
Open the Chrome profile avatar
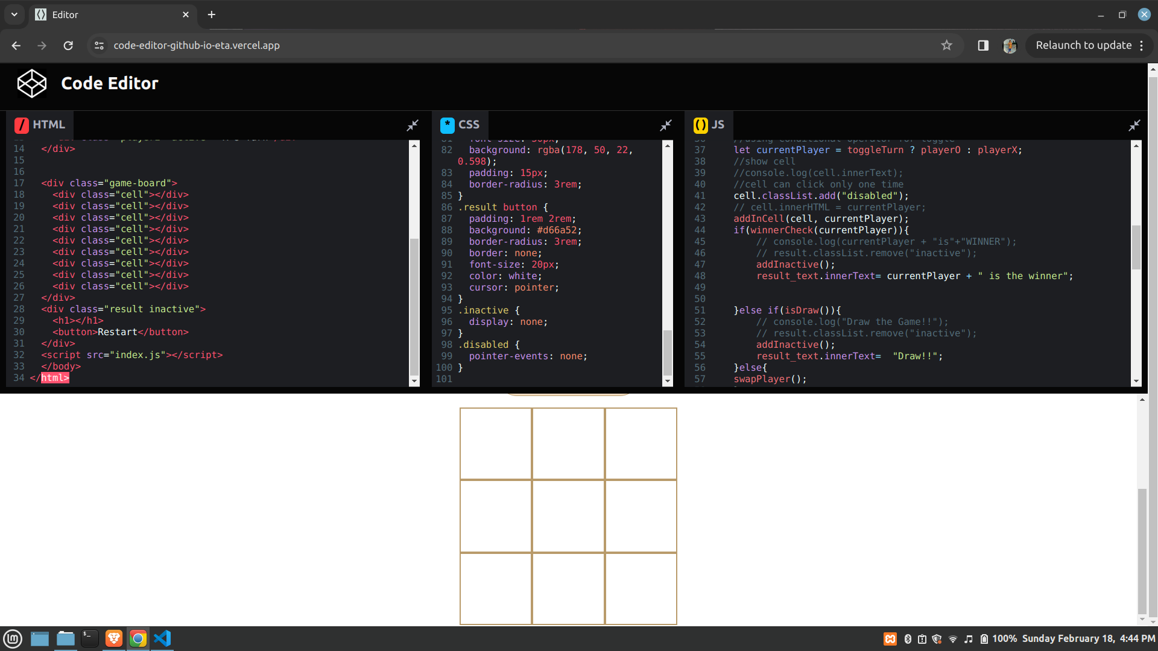click(x=1010, y=45)
